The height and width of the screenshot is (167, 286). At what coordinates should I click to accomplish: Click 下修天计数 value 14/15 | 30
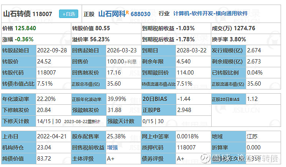point(49,121)
